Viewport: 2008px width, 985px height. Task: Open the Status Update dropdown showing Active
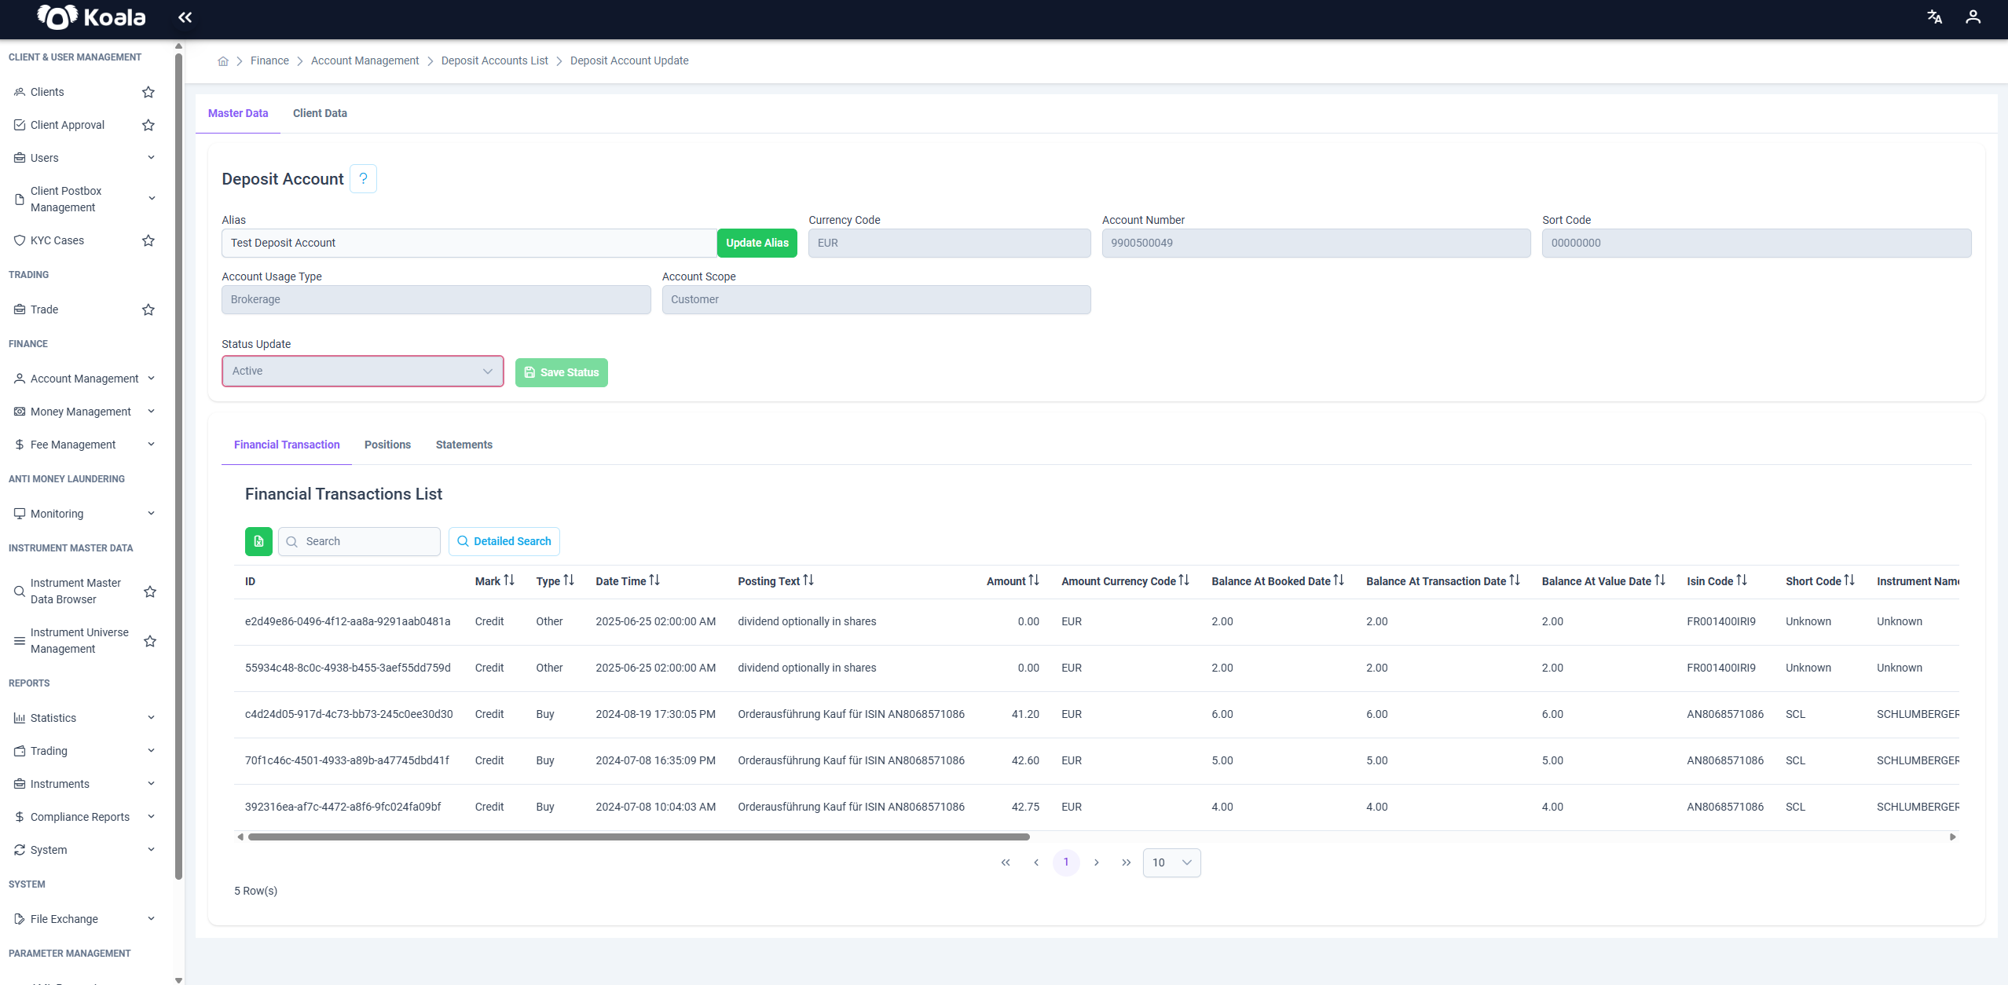pos(362,372)
